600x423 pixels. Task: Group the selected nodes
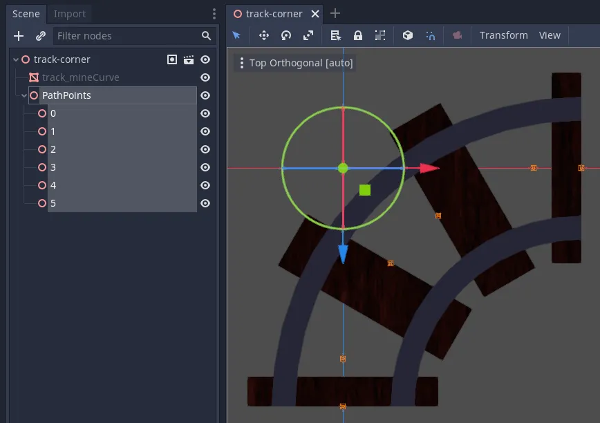coord(380,35)
